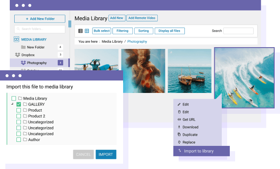Choose Duplicate from context menu

tap(197, 134)
